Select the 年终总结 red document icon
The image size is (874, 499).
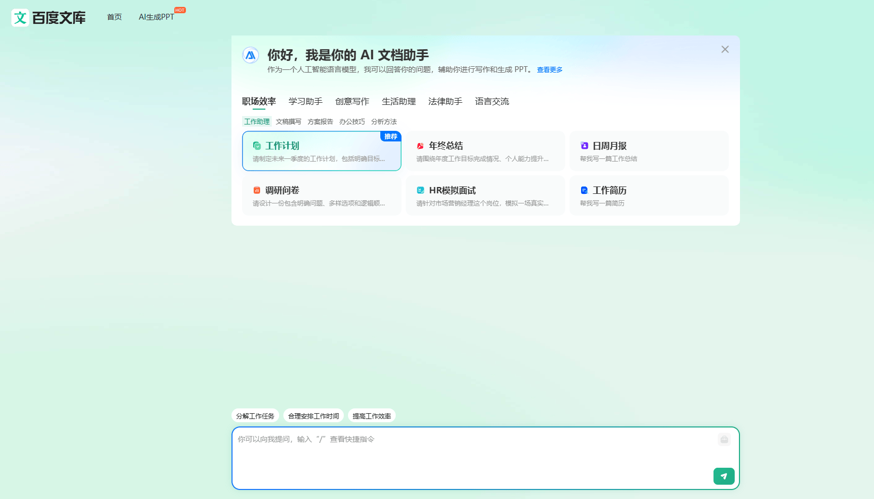[x=420, y=146]
